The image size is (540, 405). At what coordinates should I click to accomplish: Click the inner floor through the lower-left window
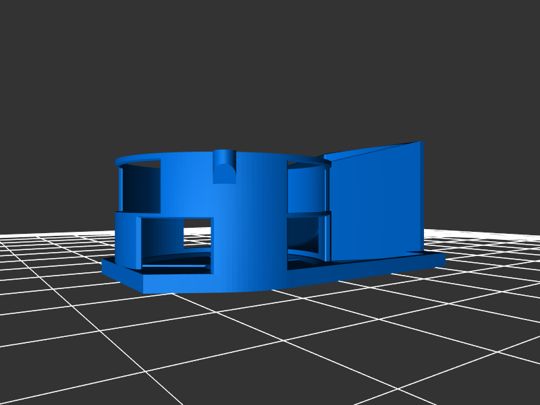pyautogui.click(x=175, y=261)
